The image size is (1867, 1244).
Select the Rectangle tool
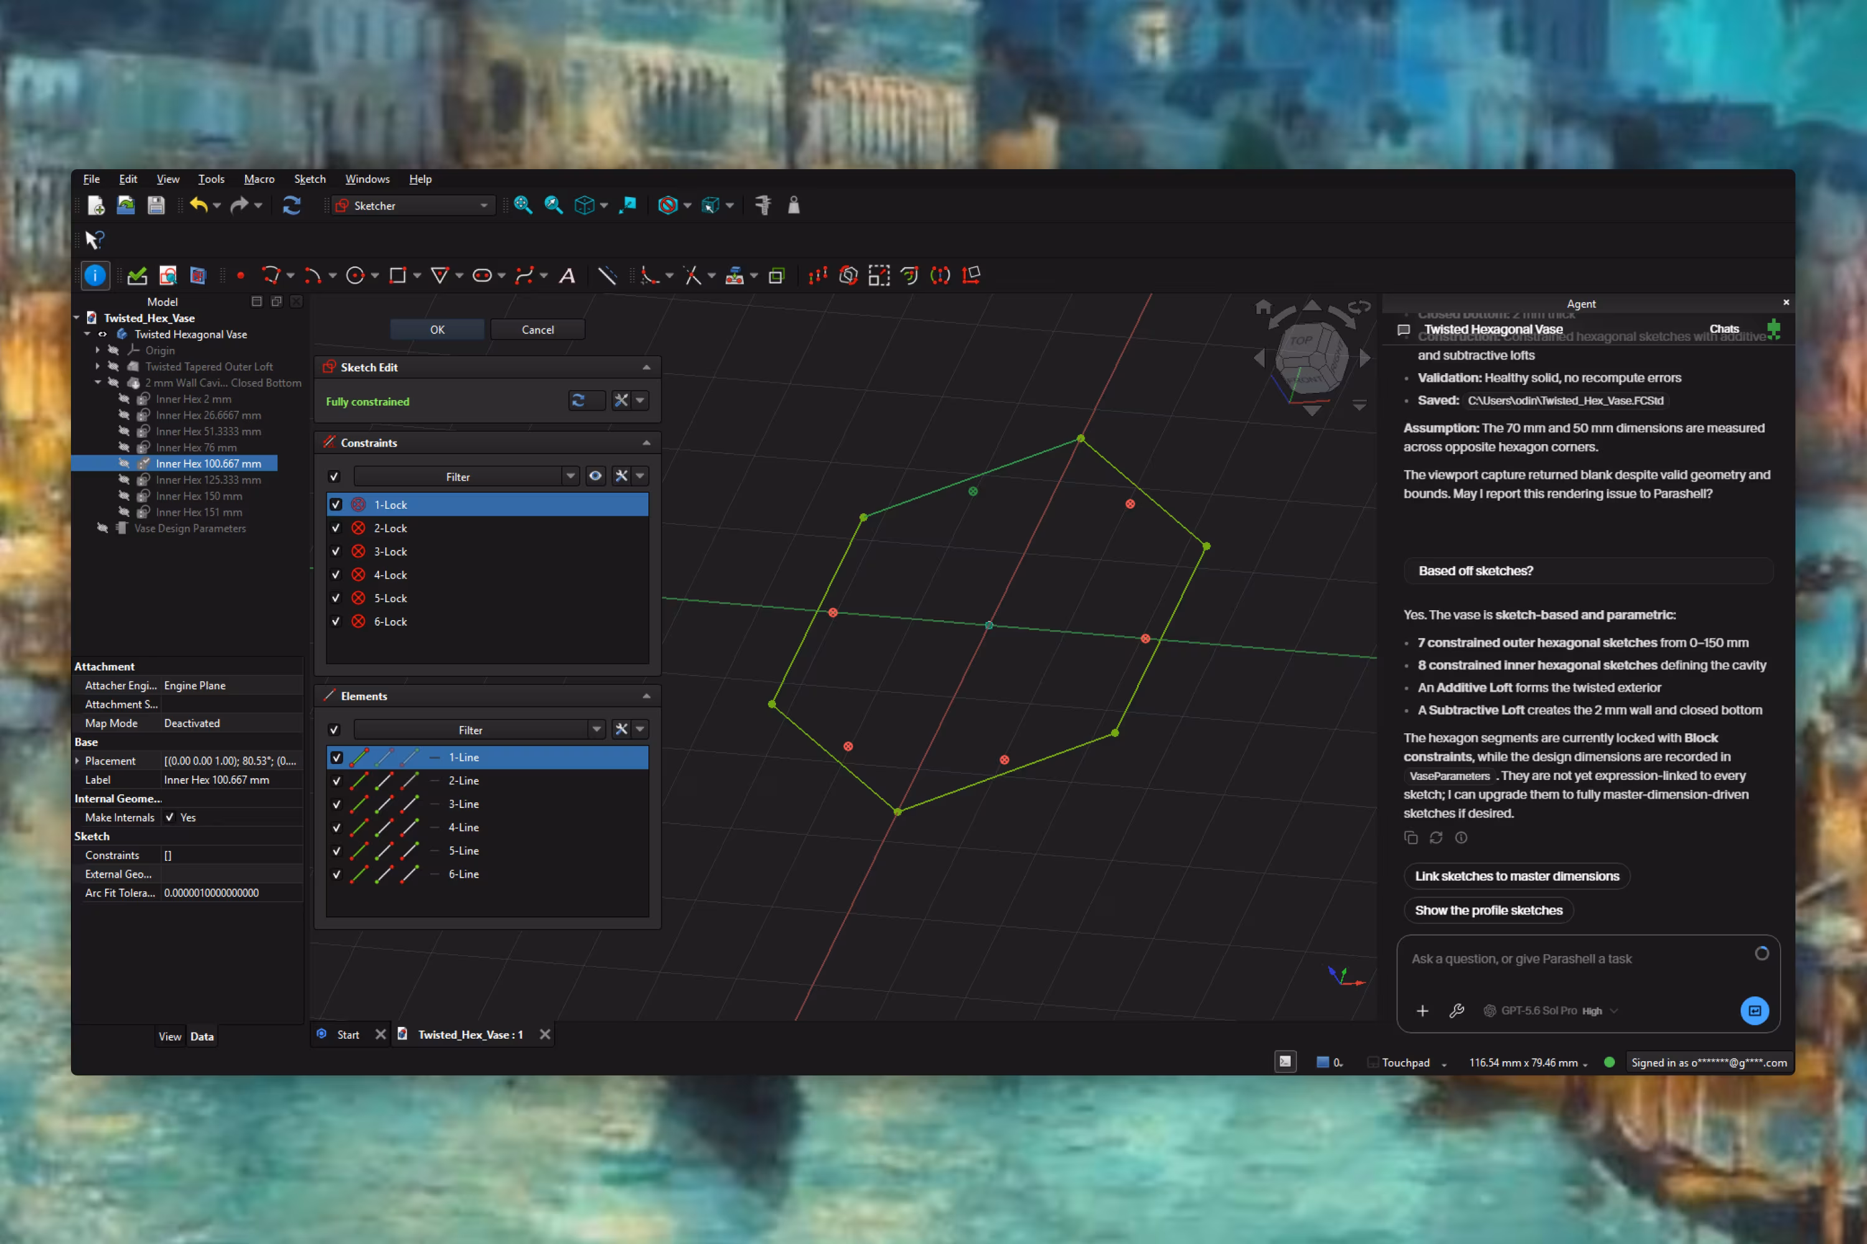pos(398,276)
